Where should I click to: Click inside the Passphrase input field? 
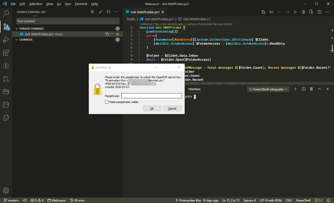151,96
